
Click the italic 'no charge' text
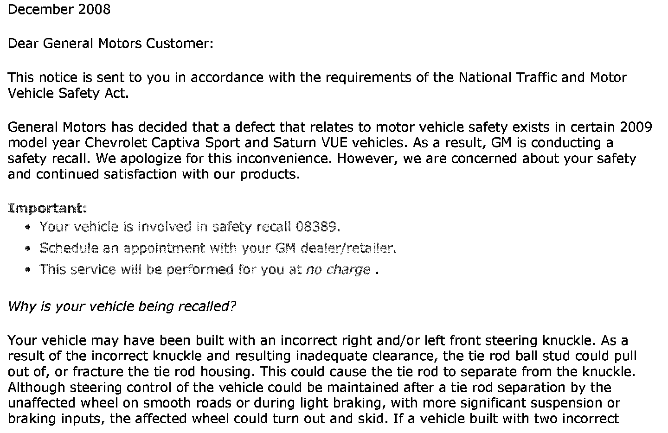pos(338,269)
